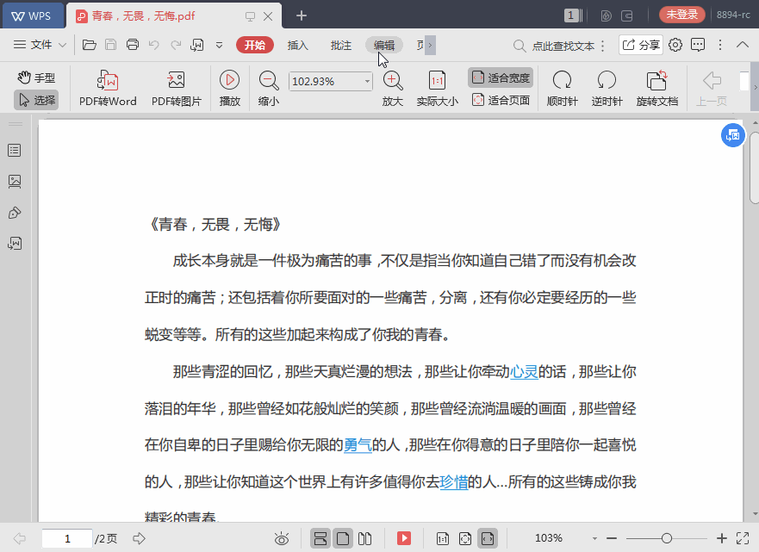The image size is (759, 552).
Task: Rotate the page 顺时针
Action: [562, 88]
